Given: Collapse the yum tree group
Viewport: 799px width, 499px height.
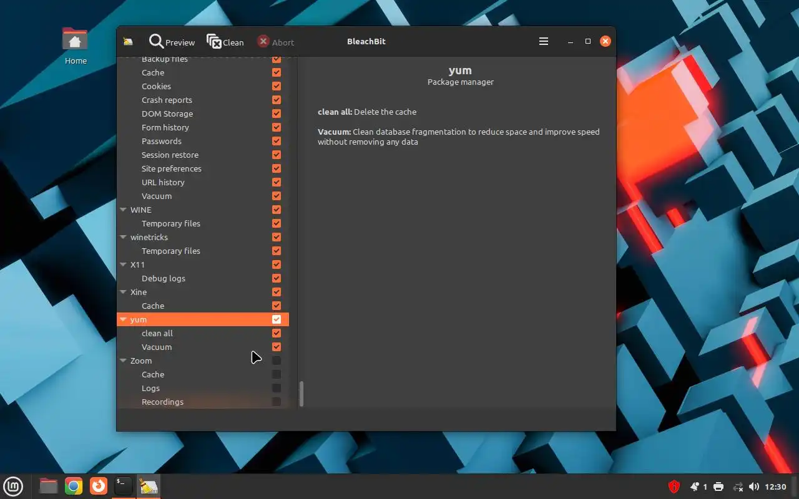Looking at the screenshot, I should tap(123, 319).
